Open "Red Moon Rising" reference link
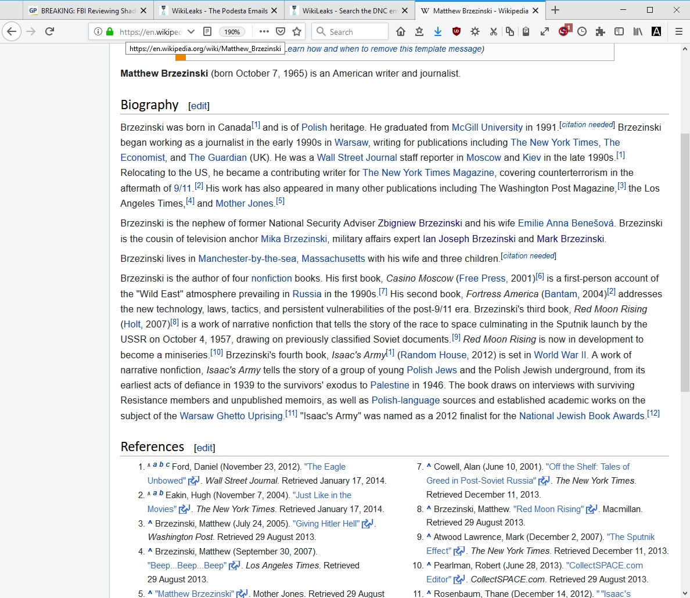The height and width of the screenshot is (598, 690). (548, 509)
